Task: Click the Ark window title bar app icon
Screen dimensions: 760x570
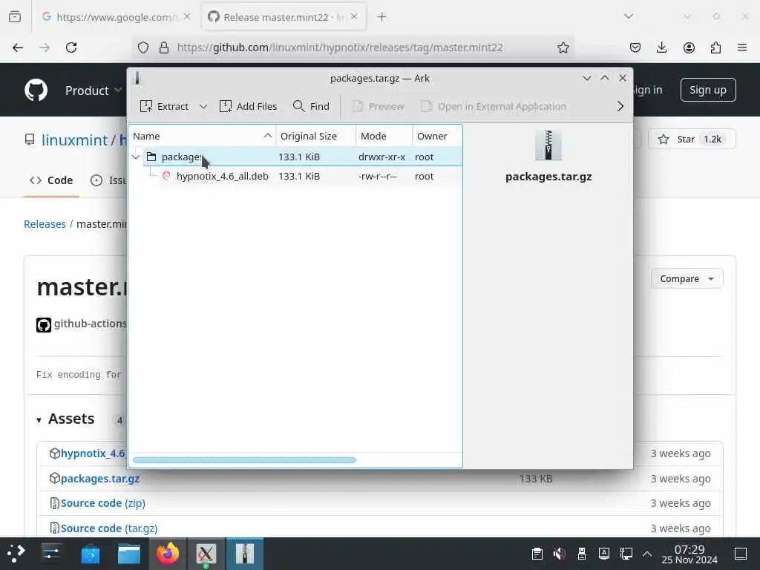Action: tap(137, 78)
